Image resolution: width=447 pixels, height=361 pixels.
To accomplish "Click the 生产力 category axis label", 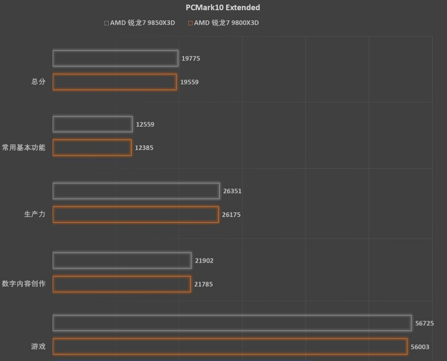I will click(x=35, y=214).
